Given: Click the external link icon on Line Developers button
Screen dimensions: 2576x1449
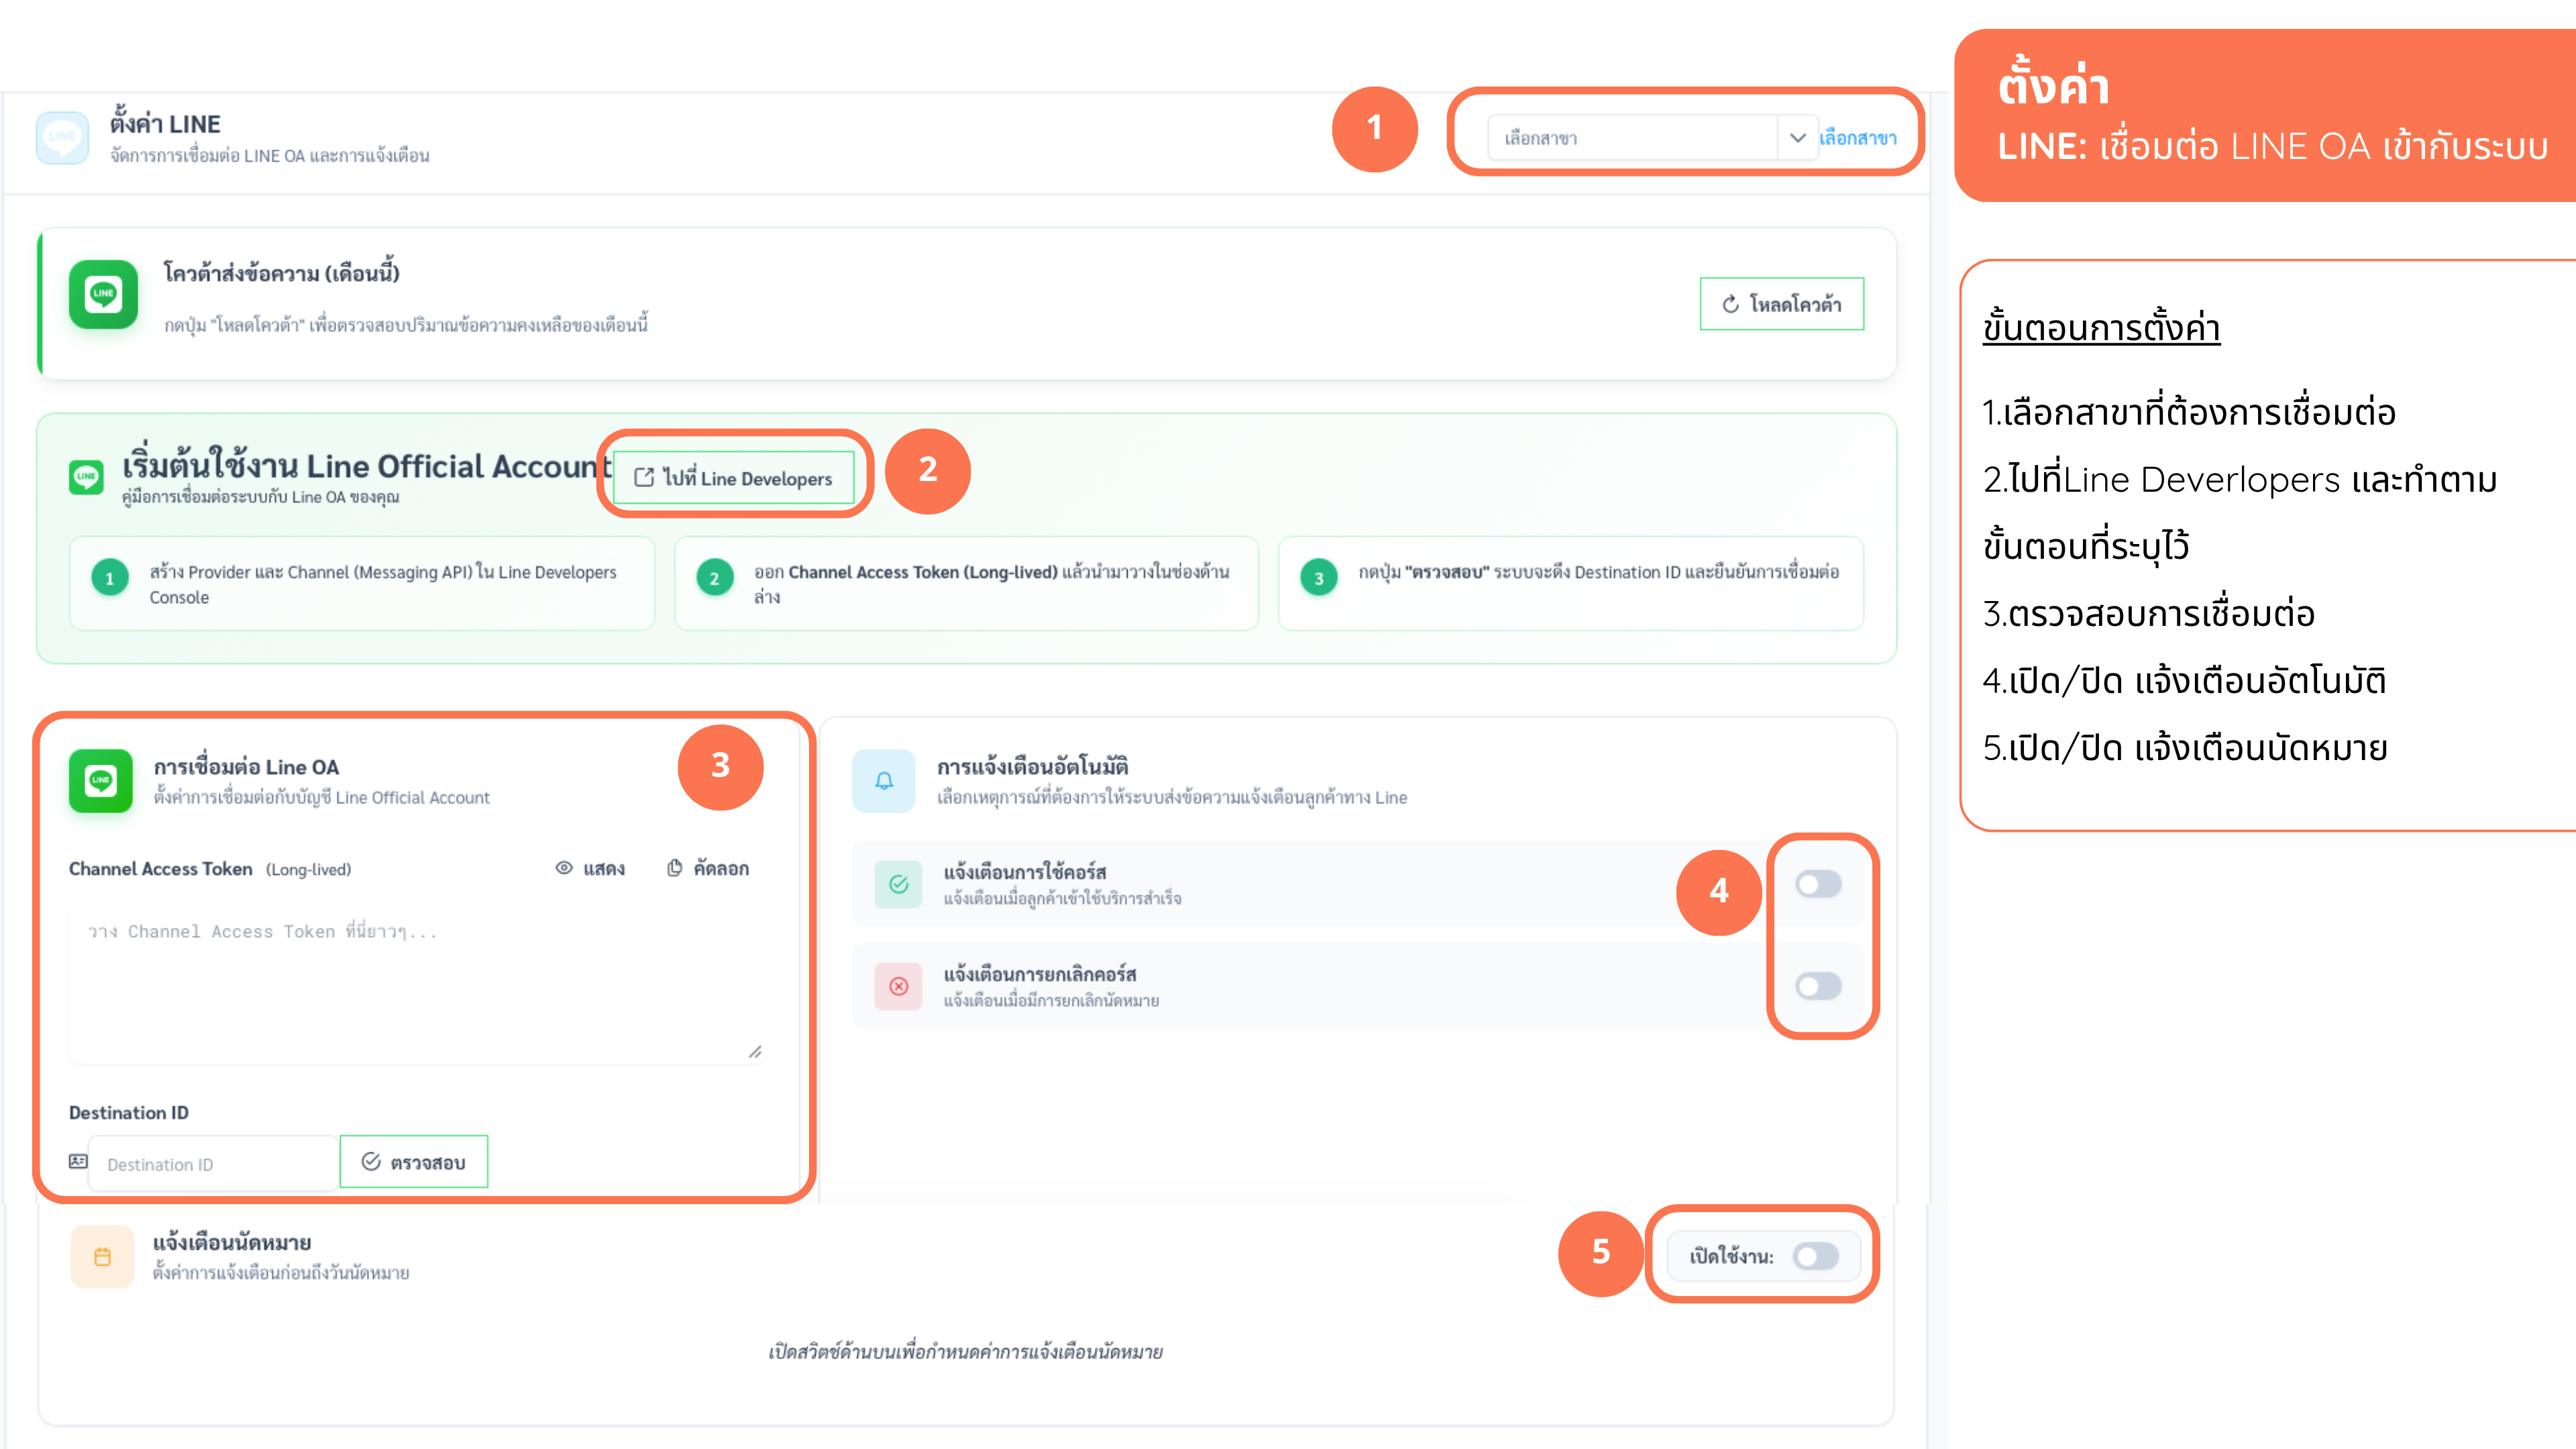Looking at the screenshot, I should click(x=644, y=478).
